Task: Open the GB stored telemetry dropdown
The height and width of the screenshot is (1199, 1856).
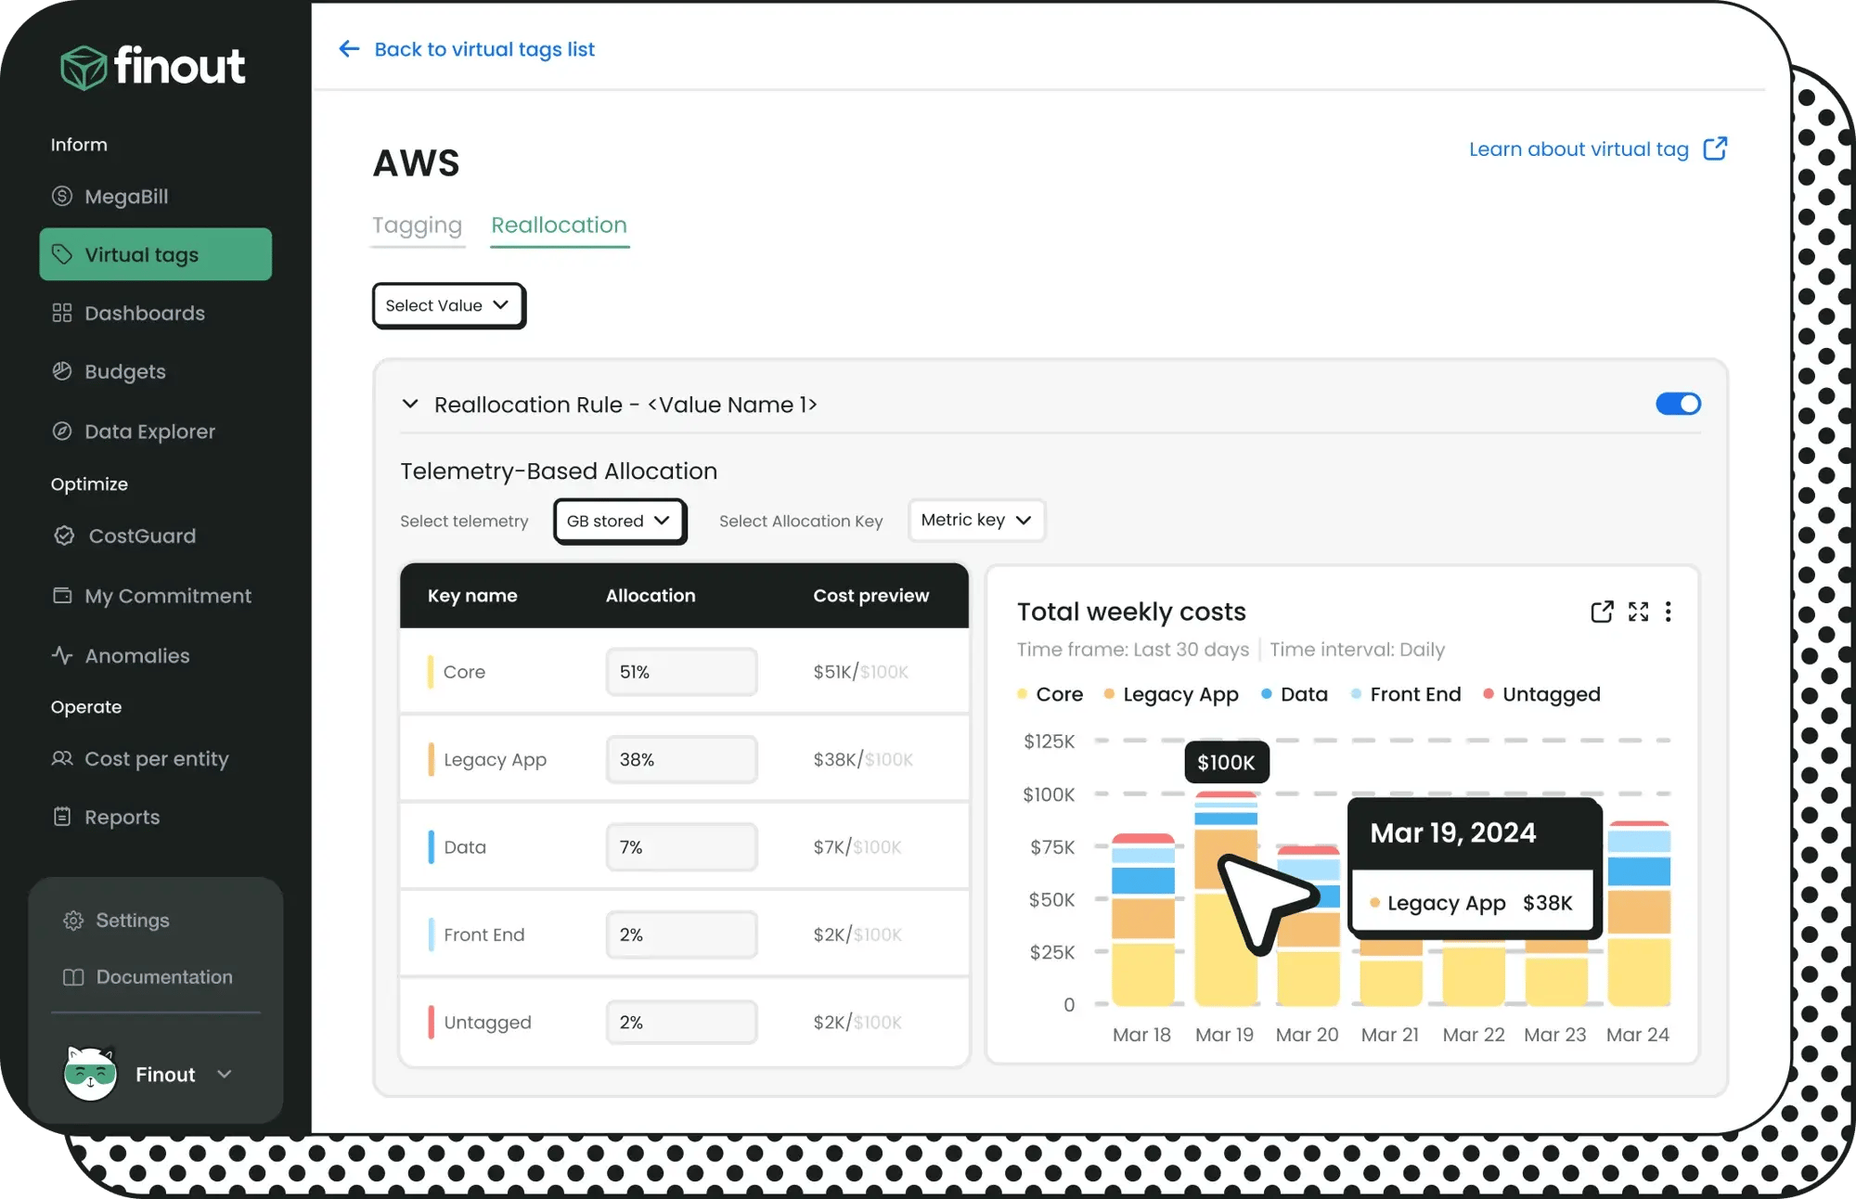Action: click(620, 521)
